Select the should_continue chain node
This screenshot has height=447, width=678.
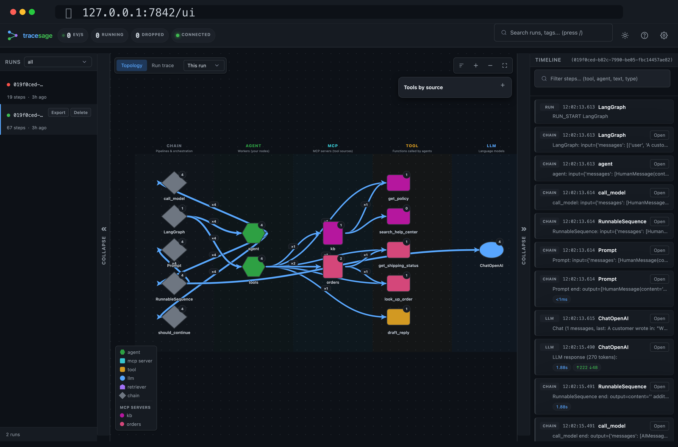(174, 317)
